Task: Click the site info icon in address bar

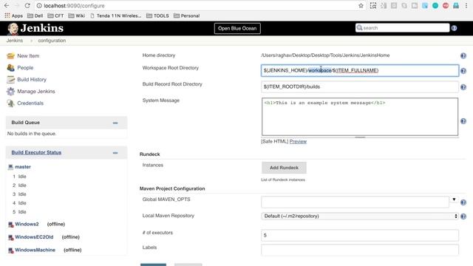Action: [x=39, y=5]
